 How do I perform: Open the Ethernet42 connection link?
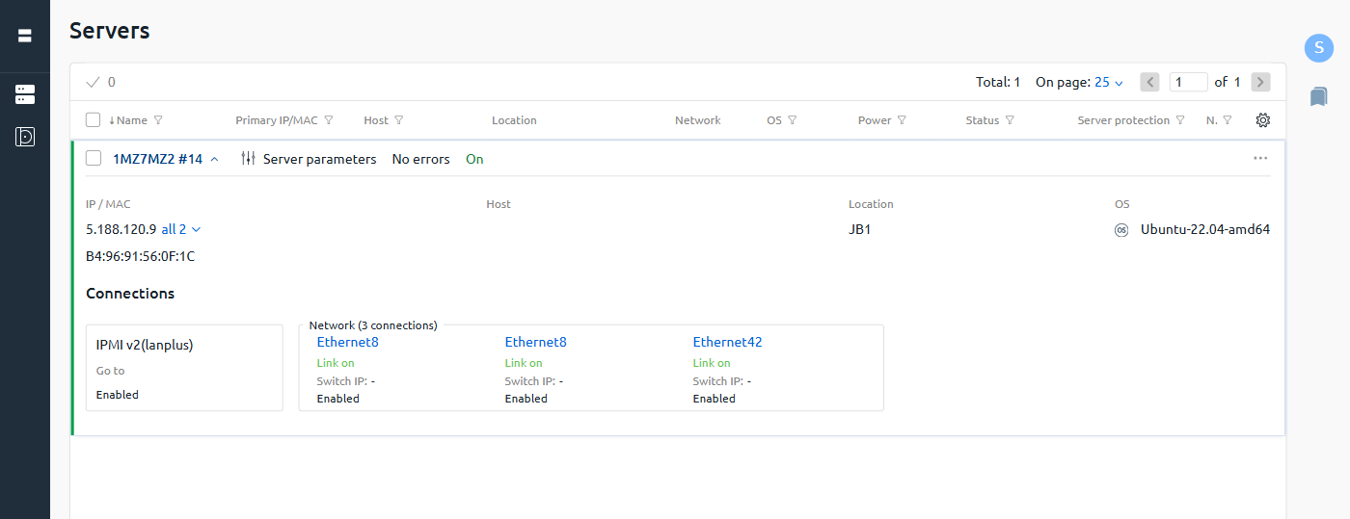coord(727,342)
